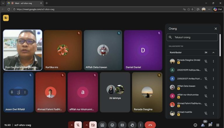Toggle captions from the bottom toolbar
The image size is (224, 128).
click(x=122, y=125)
